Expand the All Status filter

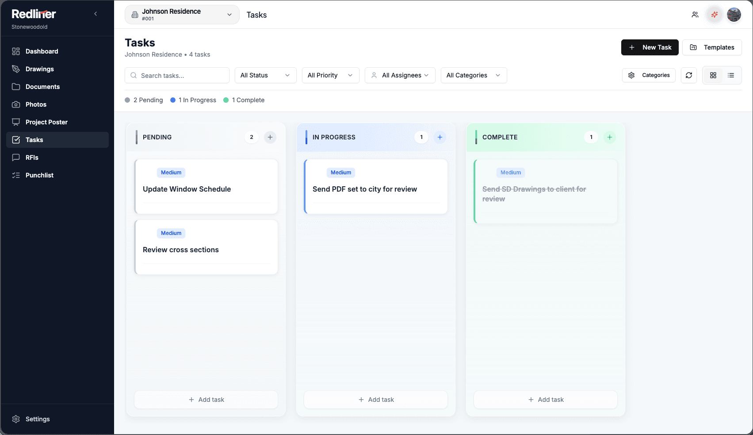point(265,75)
